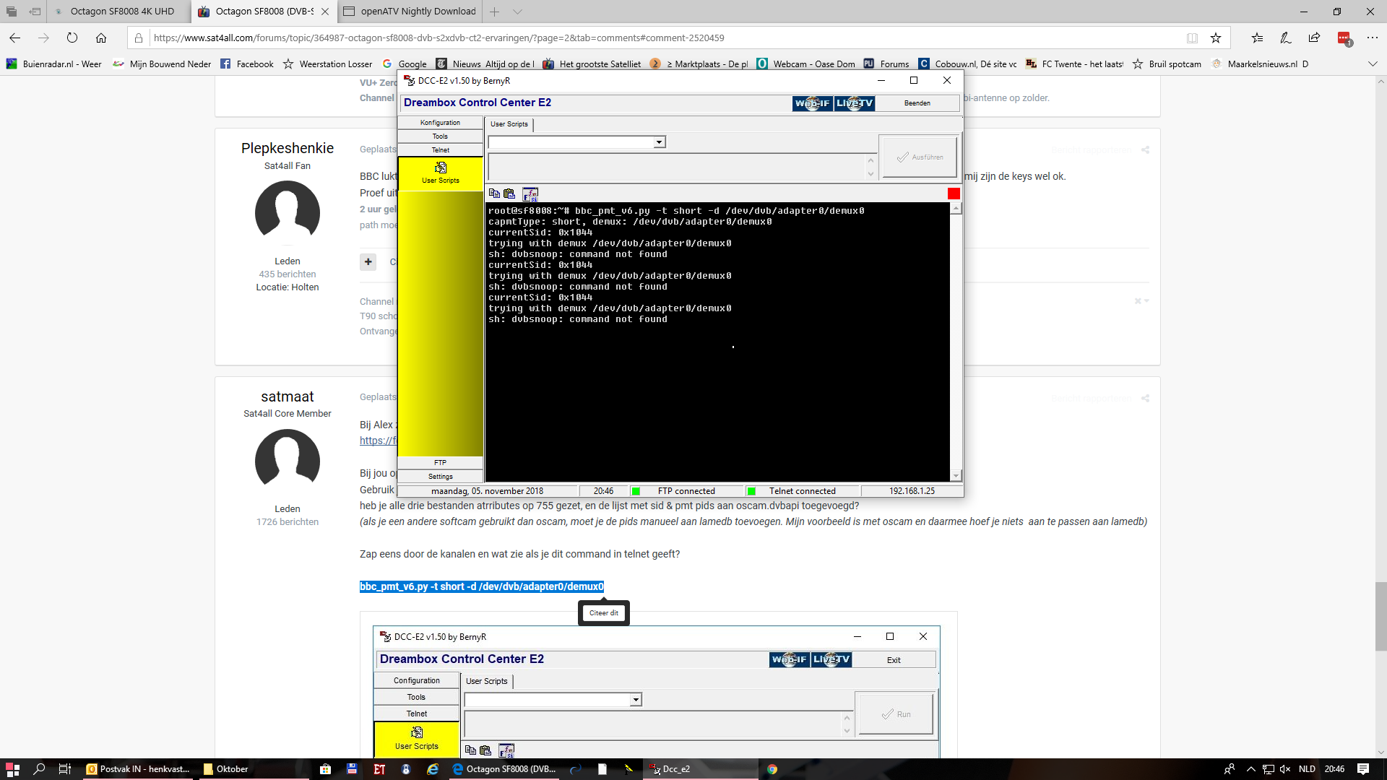This screenshot has width=1387, height=780.
Task: Go to browser home page
Action: tap(101, 38)
